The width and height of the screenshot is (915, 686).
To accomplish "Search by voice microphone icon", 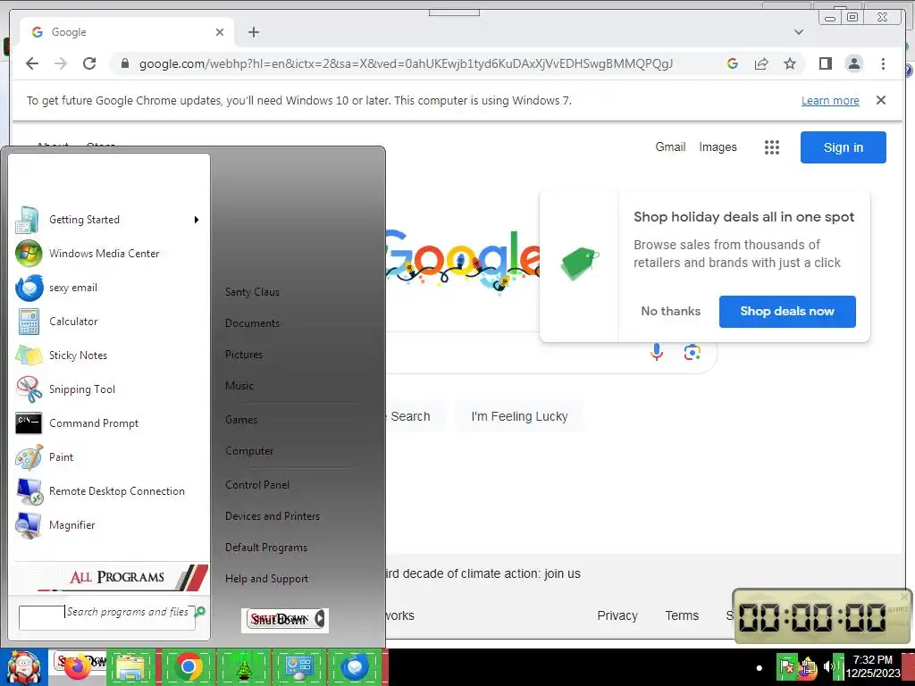I will pyautogui.click(x=657, y=352).
